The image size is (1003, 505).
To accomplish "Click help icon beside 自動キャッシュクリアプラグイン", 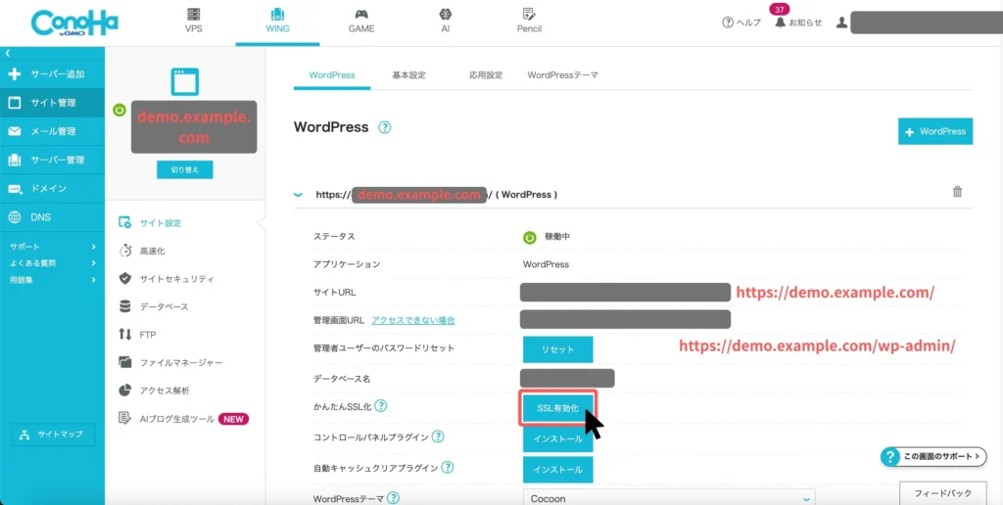I will 448,467.
